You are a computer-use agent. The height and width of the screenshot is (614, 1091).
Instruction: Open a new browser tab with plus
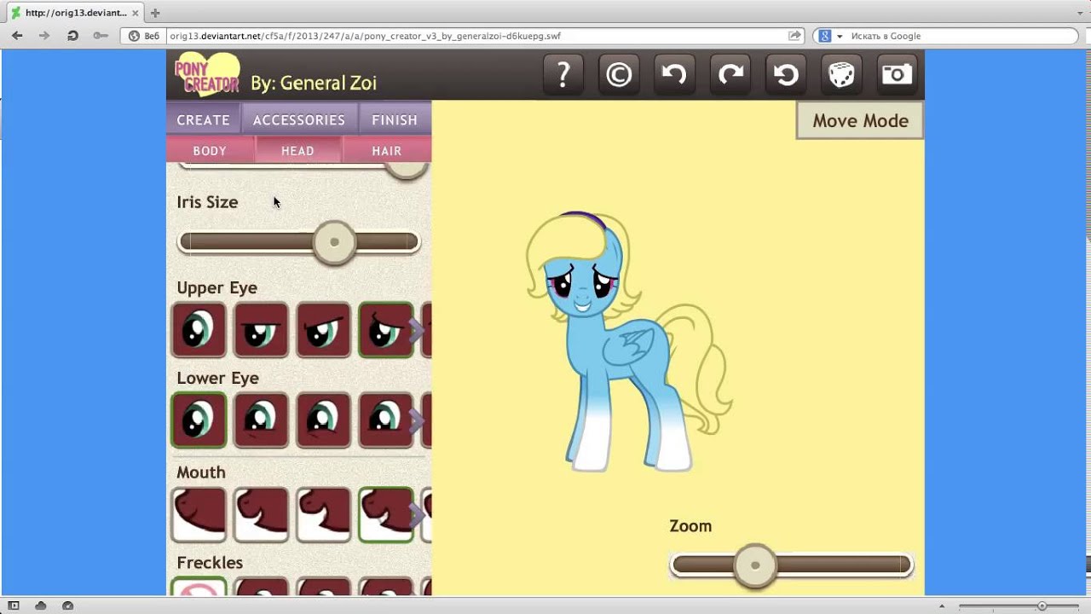(x=155, y=13)
